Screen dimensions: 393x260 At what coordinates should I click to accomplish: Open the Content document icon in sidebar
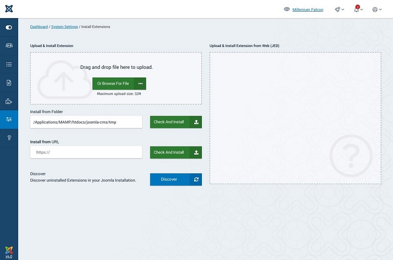coord(9,83)
